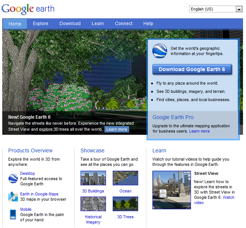The width and height of the screenshot is (246, 228).
Task: Click the 3D Trees thumbnail
Action: pos(125,204)
